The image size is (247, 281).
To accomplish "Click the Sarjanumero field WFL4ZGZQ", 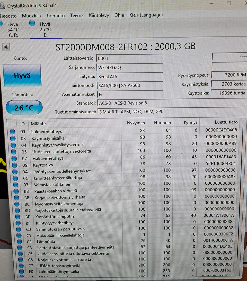I will coord(129,67).
